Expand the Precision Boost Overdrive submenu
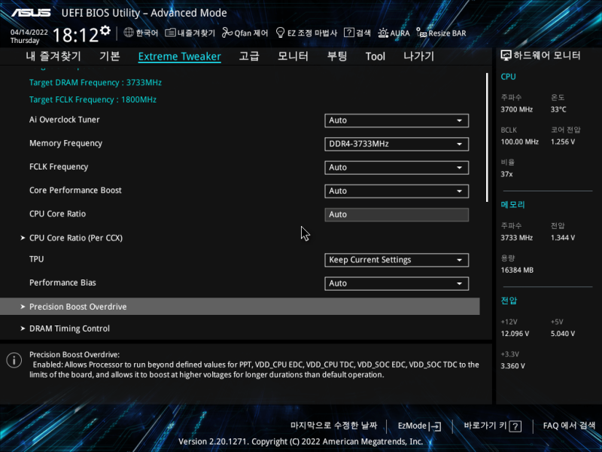Image resolution: width=602 pixels, height=452 pixels. tap(239, 307)
